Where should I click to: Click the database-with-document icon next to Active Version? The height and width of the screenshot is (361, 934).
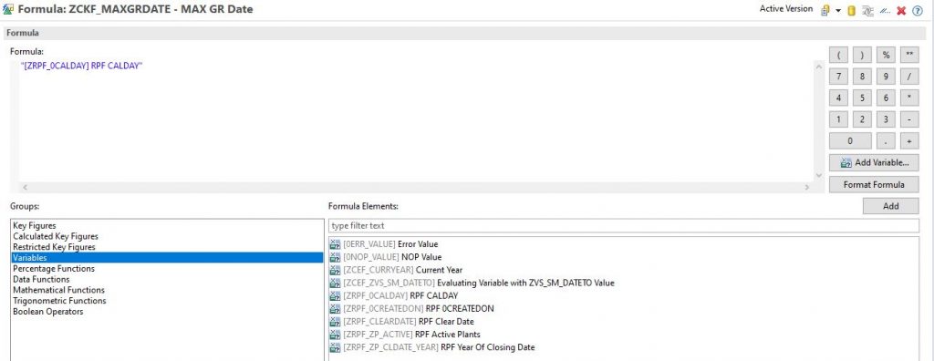click(825, 10)
